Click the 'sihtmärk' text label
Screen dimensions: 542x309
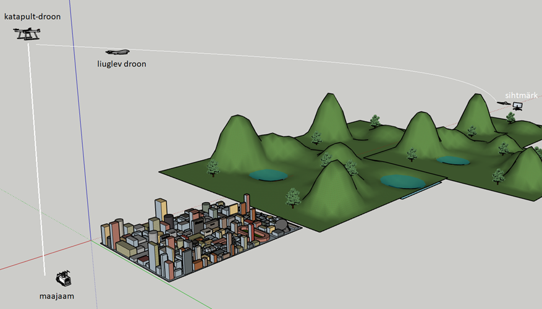pos(521,95)
